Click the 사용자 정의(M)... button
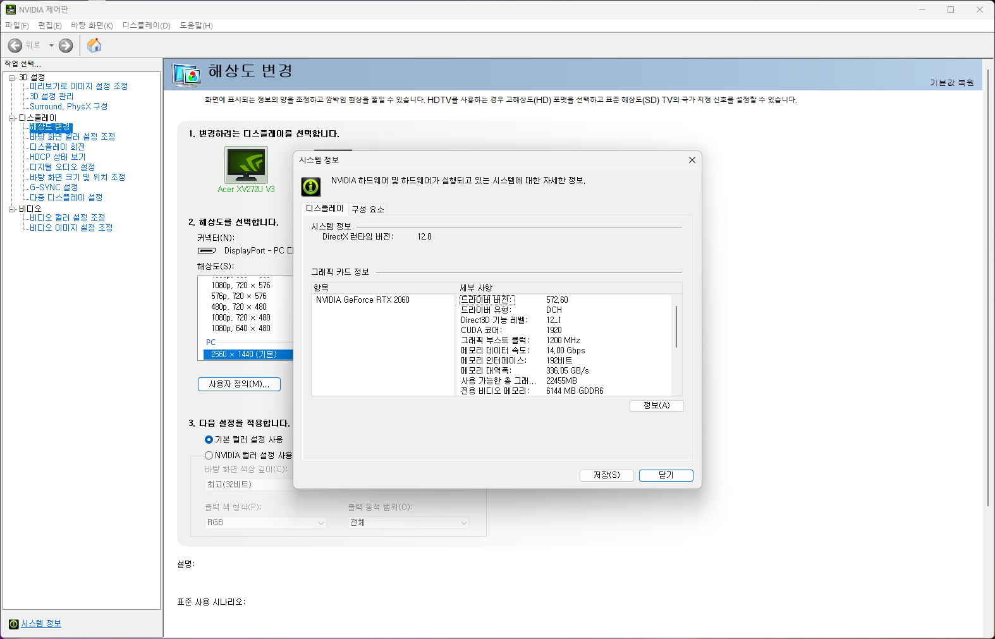 click(239, 384)
